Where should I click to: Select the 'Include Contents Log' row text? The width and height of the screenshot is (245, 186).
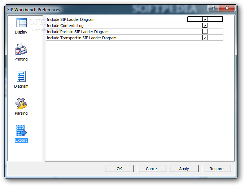(x=65, y=26)
